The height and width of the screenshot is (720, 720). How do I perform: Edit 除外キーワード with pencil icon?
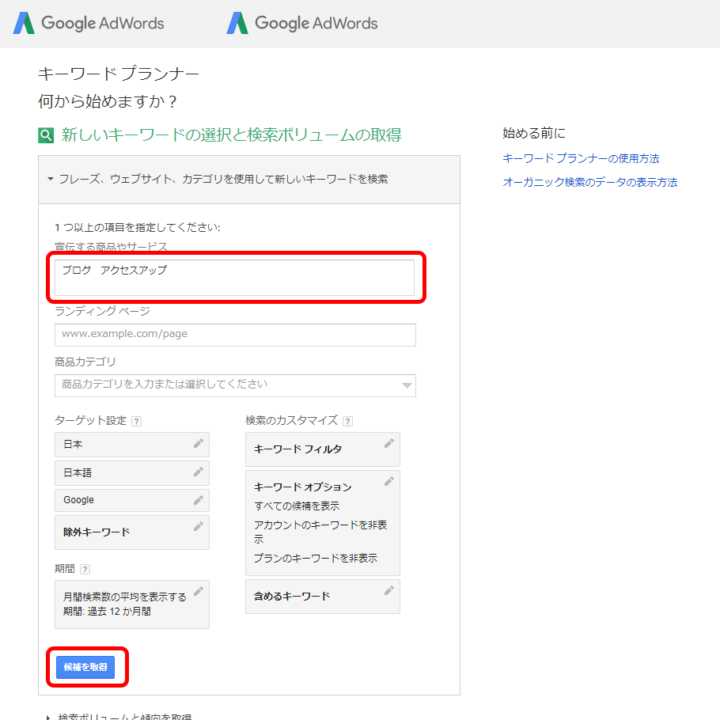point(199,526)
